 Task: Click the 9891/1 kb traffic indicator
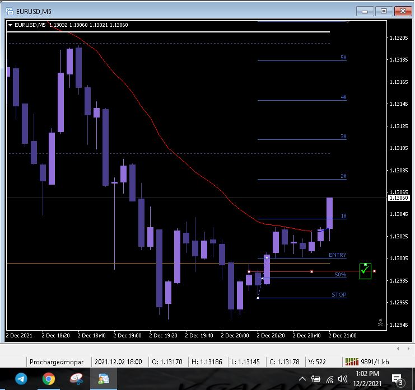pyautogui.click(x=375, y=361)
